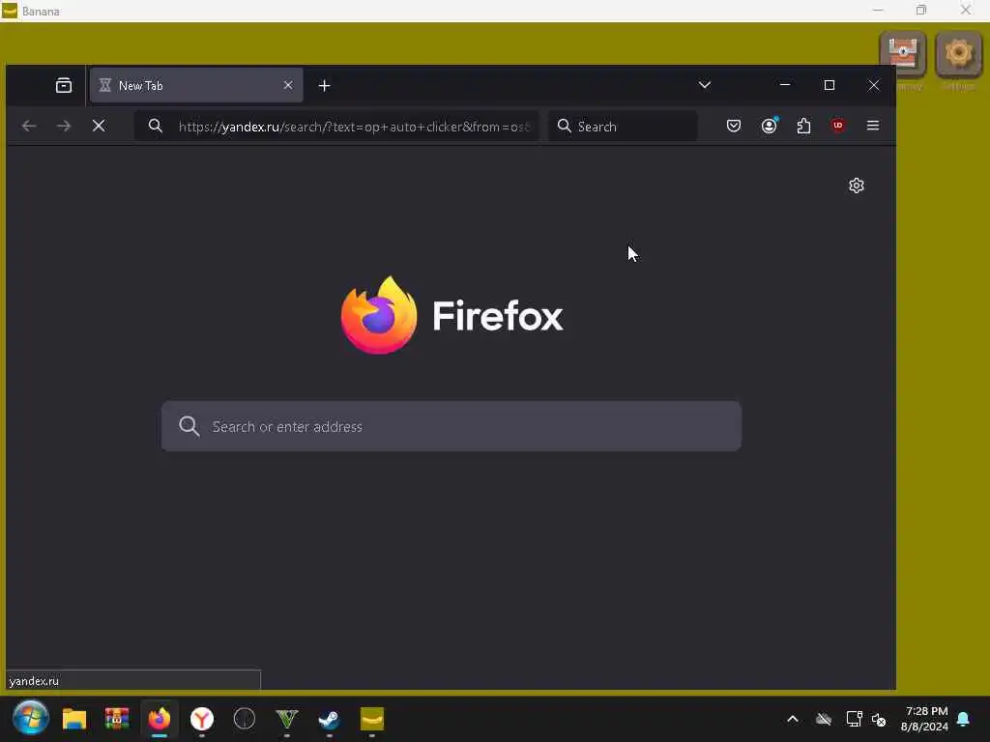
Task: Switch to the New Tab tab
Action: 196,85
